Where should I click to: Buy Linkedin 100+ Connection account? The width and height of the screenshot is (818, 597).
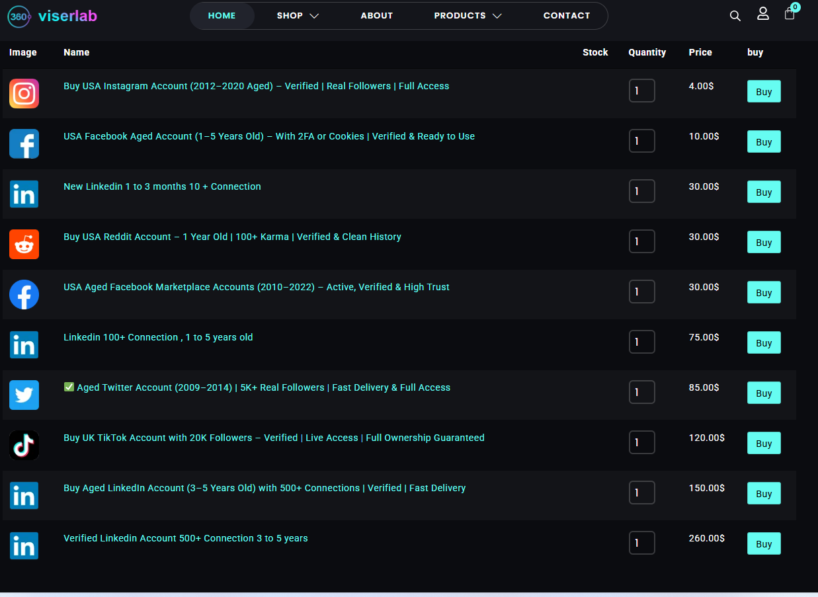click(764, 343)
